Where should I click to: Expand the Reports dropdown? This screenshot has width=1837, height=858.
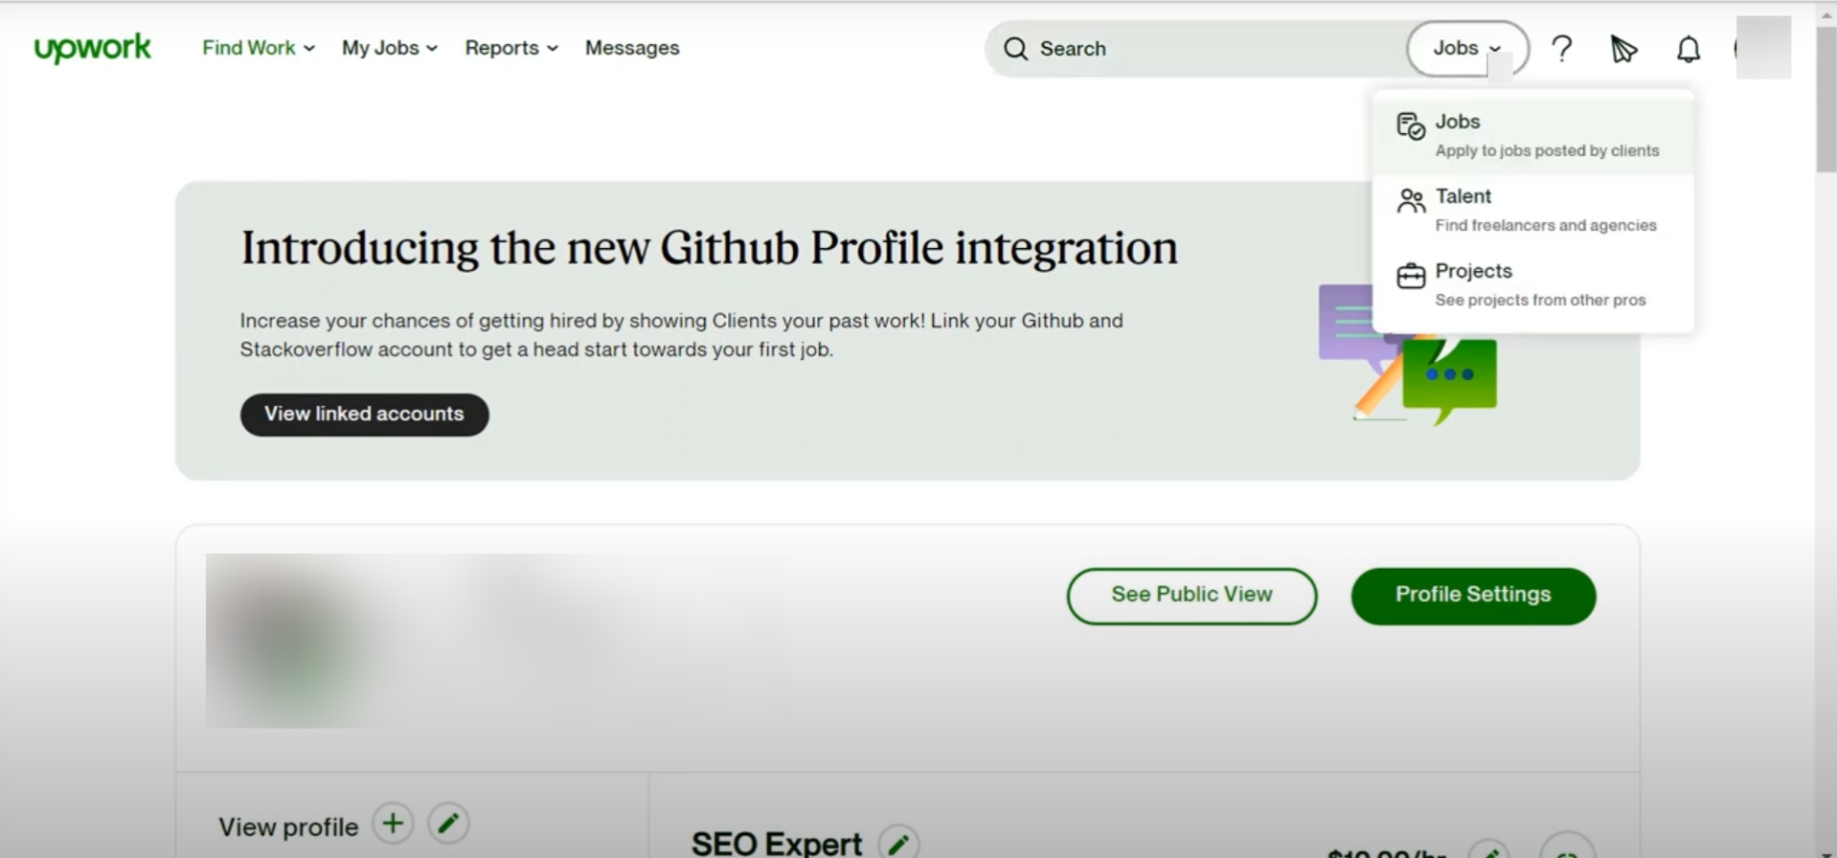click(x=510, y=48)
